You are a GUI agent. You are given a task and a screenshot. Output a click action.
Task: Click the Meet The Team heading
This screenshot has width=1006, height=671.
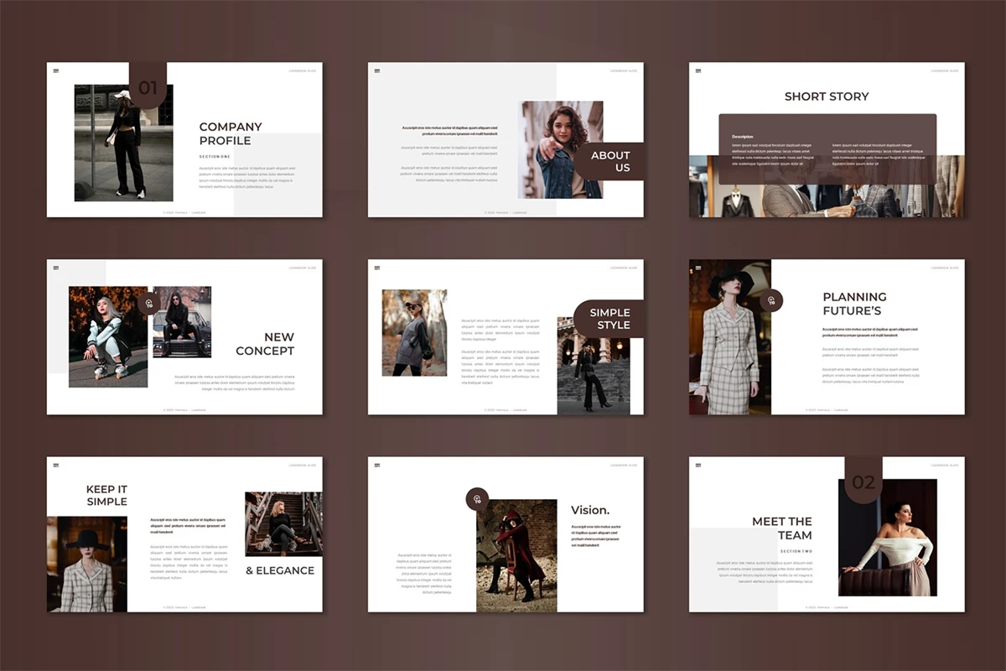(x=781, y=528)
